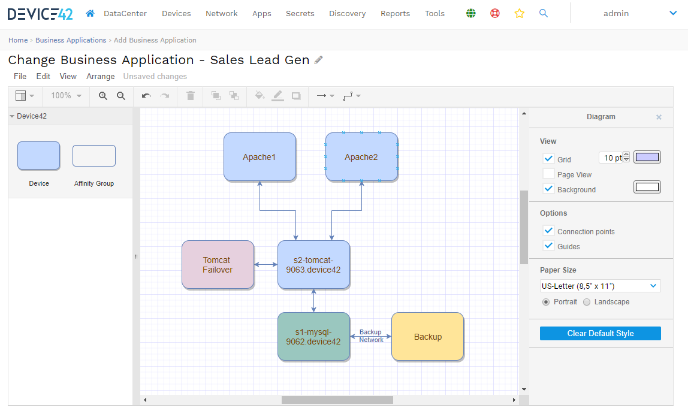
Task: Click the grid size 10 pt field
Action: 611,158
